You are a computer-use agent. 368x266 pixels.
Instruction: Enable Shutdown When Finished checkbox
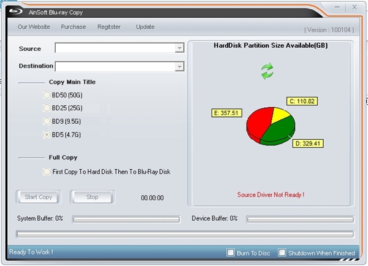(282, 253)
